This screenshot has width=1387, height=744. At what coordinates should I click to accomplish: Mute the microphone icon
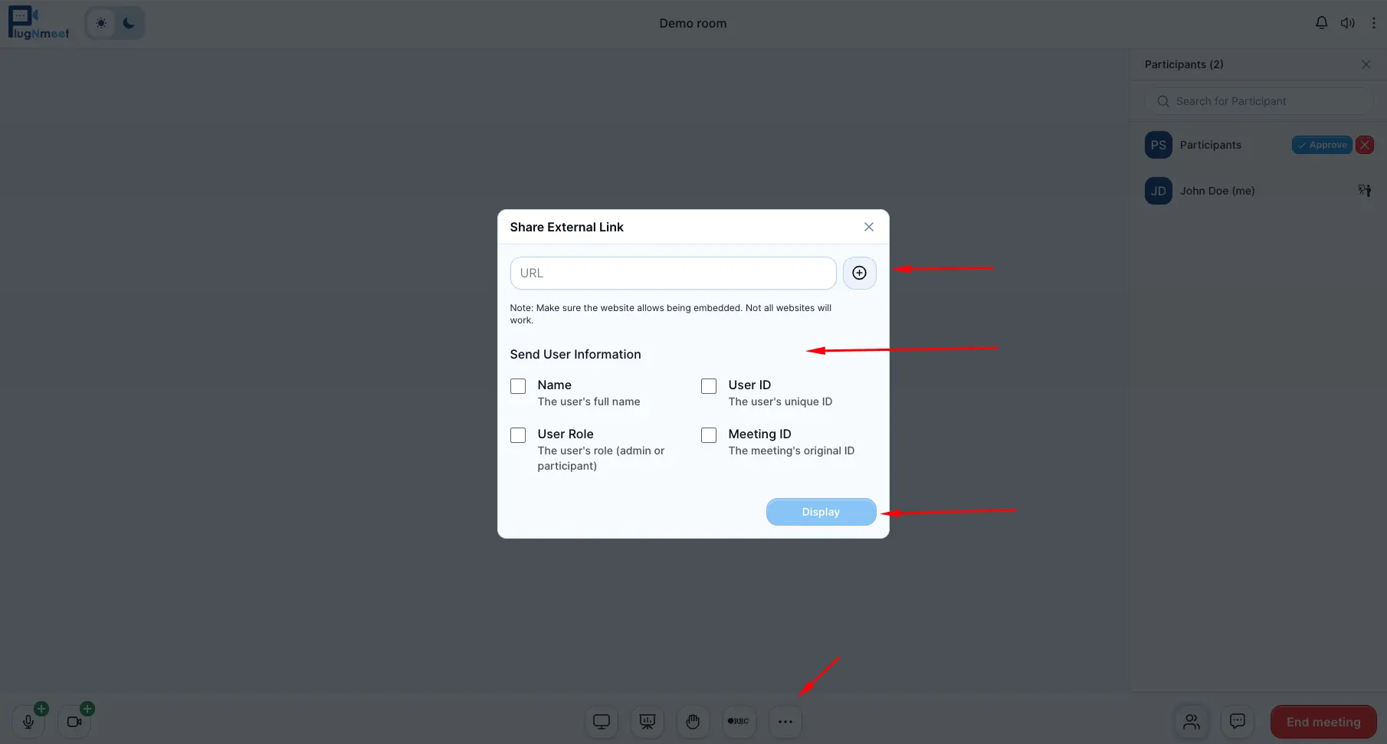tap(28, 722)
